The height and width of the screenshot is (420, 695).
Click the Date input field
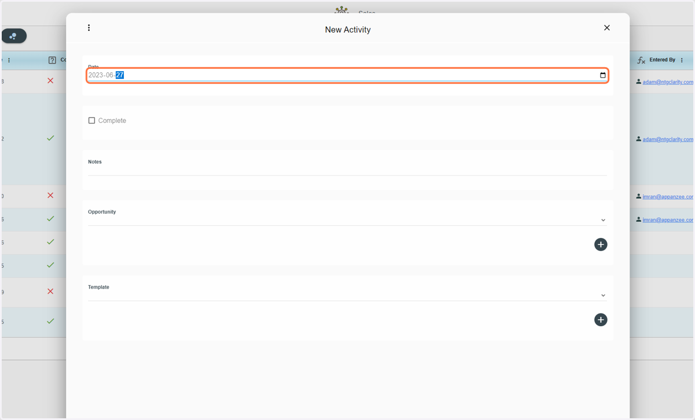pos(348,75)
